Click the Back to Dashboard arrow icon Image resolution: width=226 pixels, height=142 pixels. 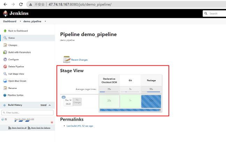click(x=5, y=31)
